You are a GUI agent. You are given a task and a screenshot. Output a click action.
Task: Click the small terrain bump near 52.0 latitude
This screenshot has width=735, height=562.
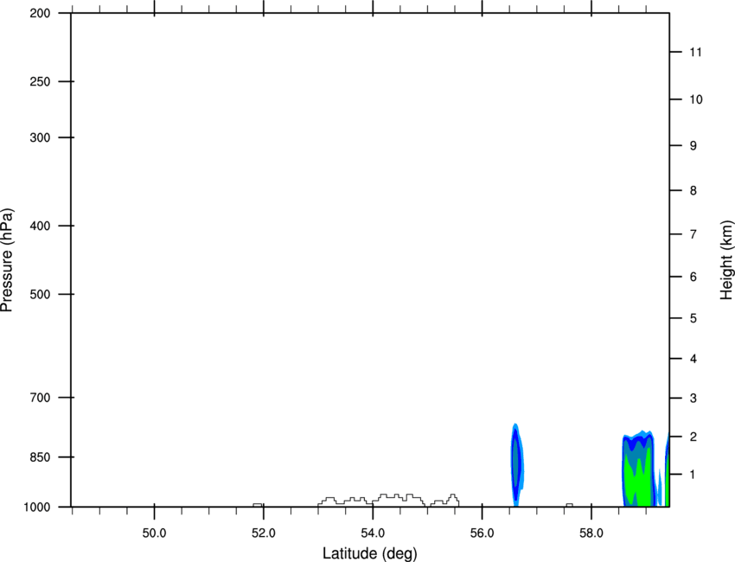(x=258, y=505)
